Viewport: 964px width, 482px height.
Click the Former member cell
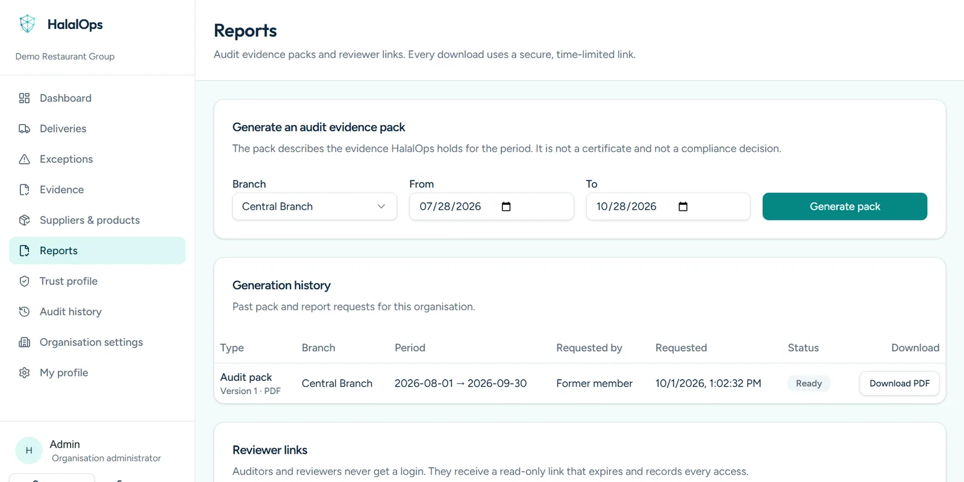pyautogui.click(x=594, y=383)
